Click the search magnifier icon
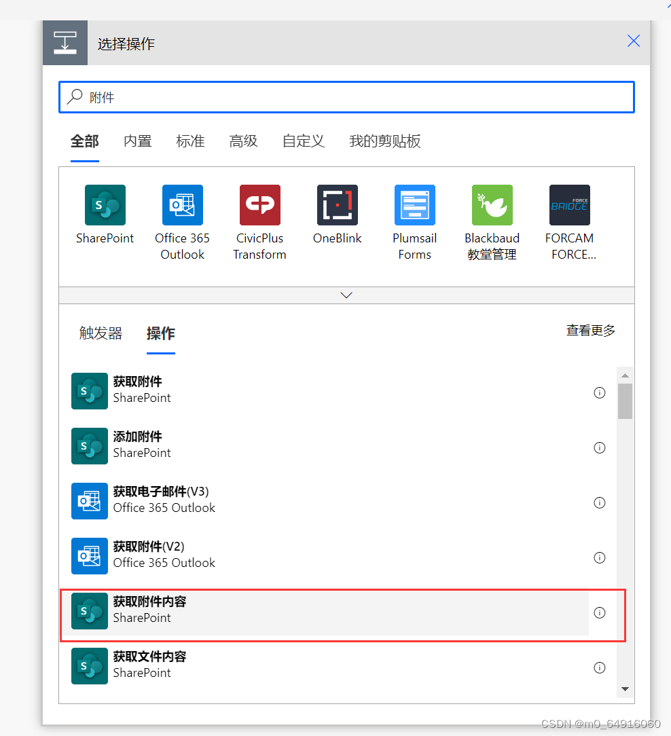Viewport: 671px width, 736px height. [x=75, y=96]
